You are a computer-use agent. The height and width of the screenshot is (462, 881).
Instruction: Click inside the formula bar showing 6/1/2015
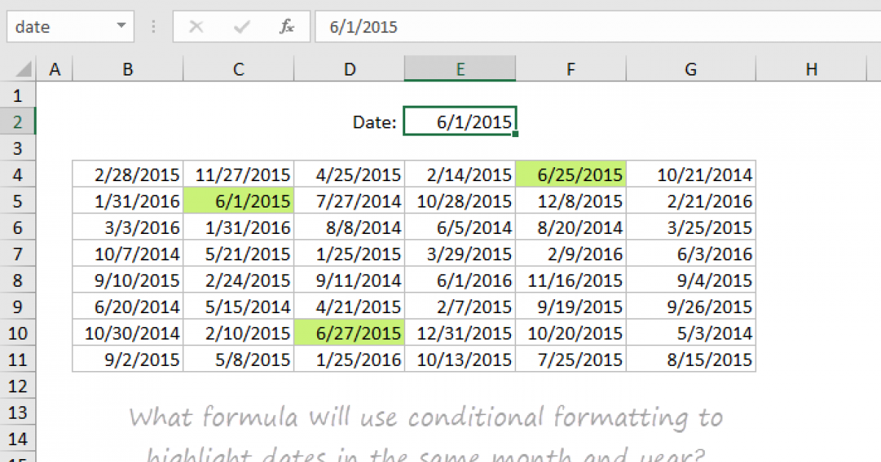(x=440, y=26)
